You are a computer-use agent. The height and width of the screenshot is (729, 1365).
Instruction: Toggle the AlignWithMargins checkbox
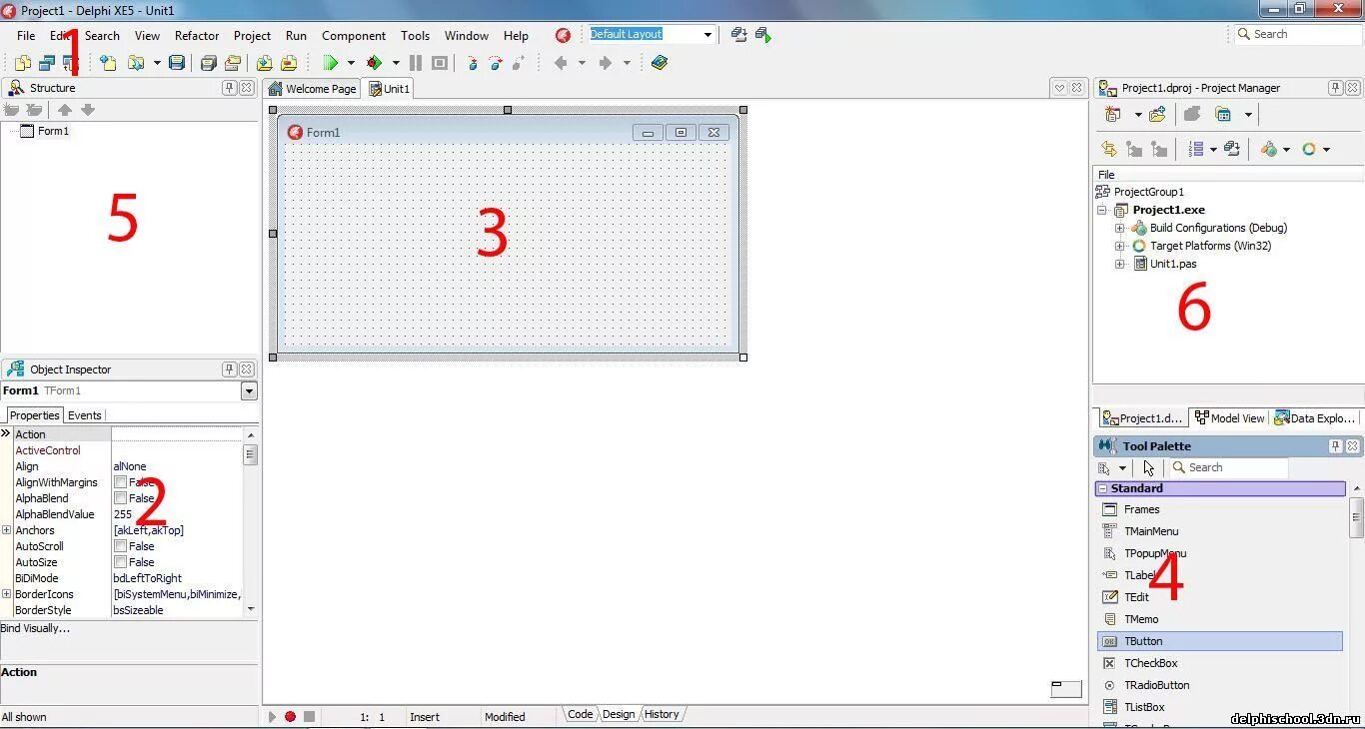tap(120, 482)
